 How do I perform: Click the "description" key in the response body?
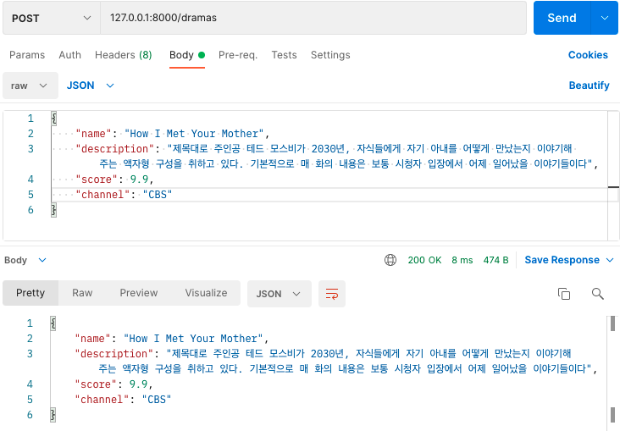point(113,353)
